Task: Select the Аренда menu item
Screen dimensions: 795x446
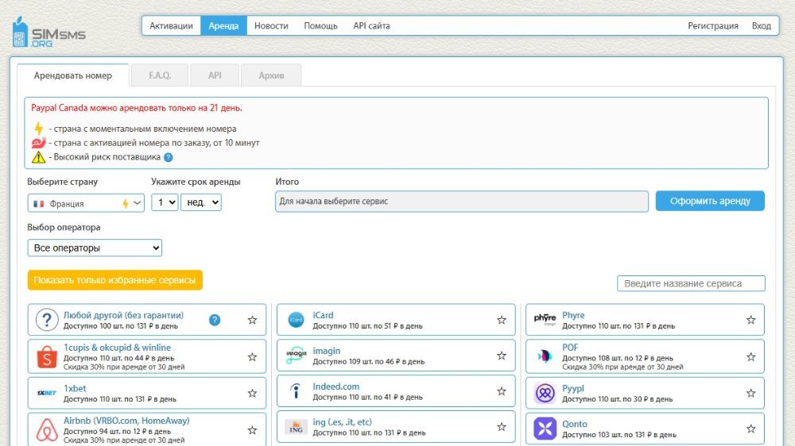Action: coord(223,26)
